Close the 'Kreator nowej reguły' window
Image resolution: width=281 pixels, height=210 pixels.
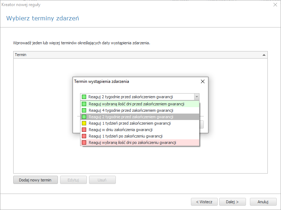(x=275, y=5)
